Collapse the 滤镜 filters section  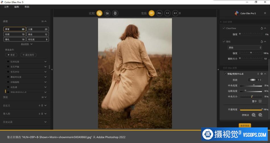[45, 22]
